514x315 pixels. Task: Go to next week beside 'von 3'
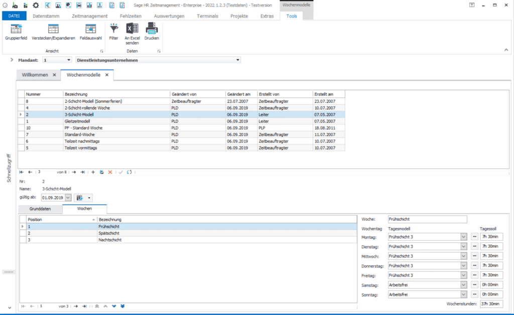point(76,306)
